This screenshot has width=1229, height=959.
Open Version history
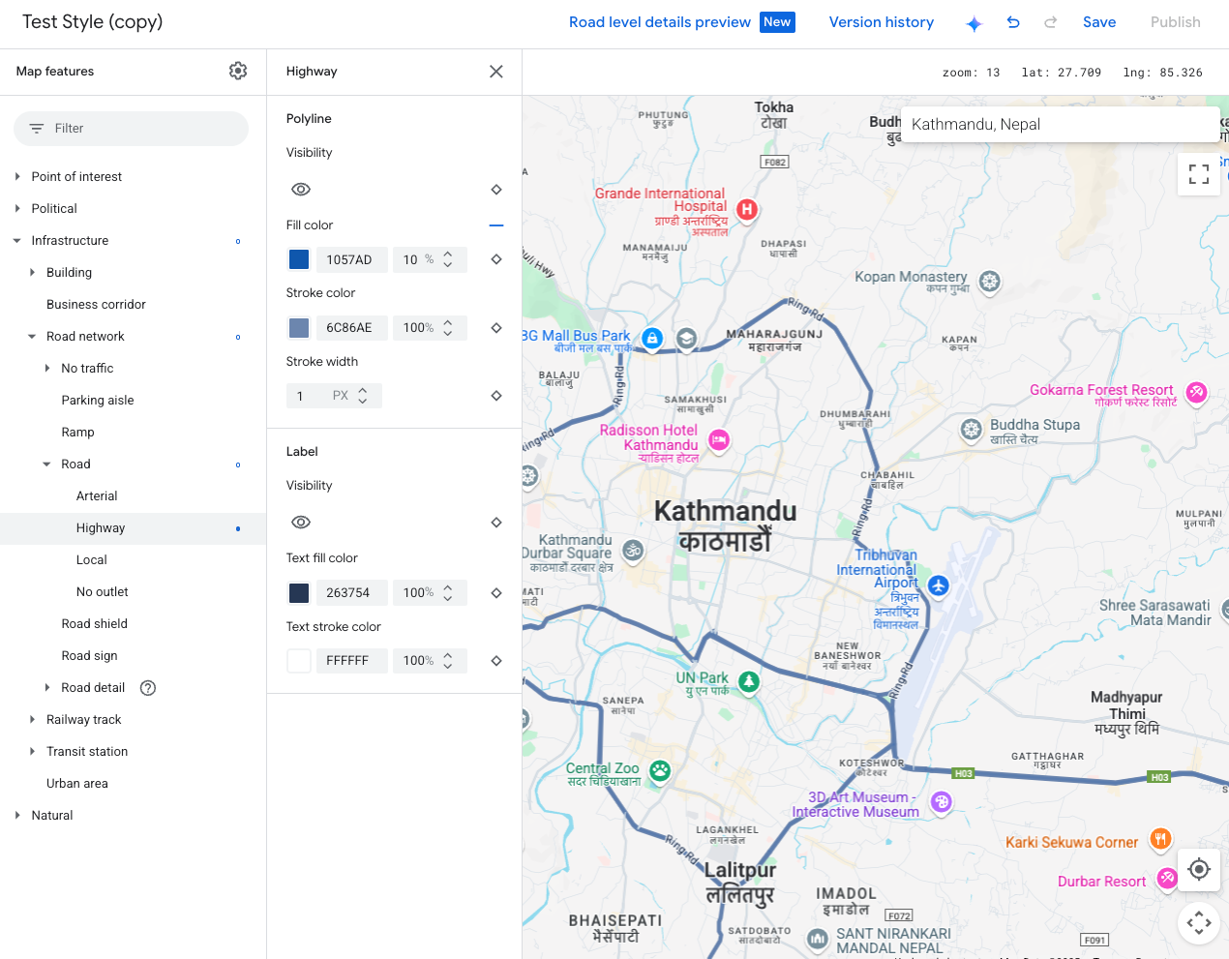tap(881, 22)
